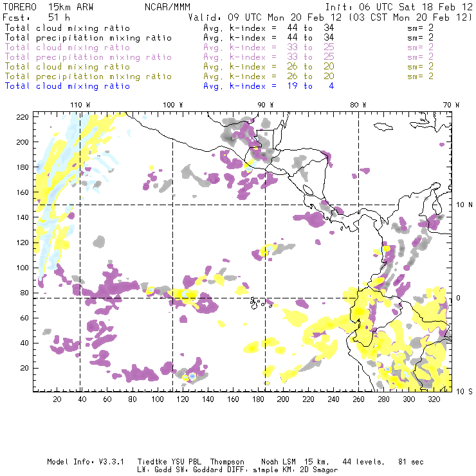This screenshot has width=476, height=476.
Task: Click '180' on the vertical axis
Action: 23,167
